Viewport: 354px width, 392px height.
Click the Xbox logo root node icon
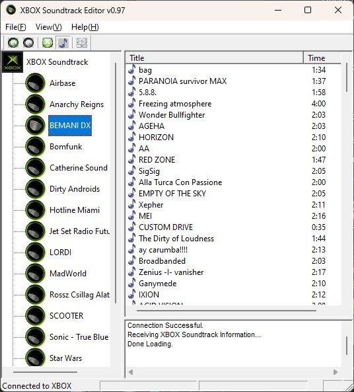(x=13, y=62)
